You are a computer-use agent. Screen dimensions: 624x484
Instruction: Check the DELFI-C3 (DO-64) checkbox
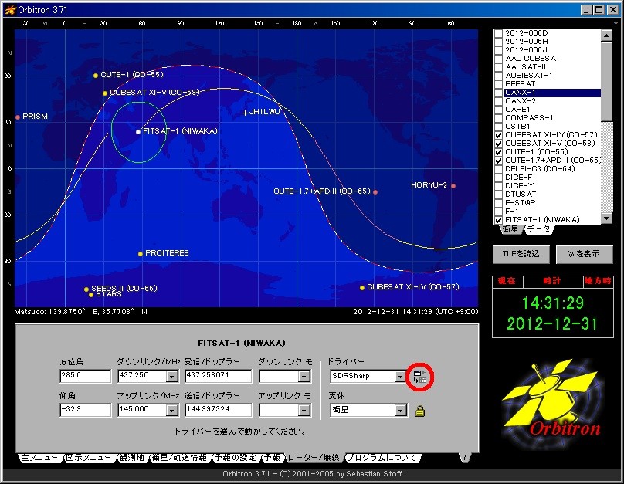point(498,168)
